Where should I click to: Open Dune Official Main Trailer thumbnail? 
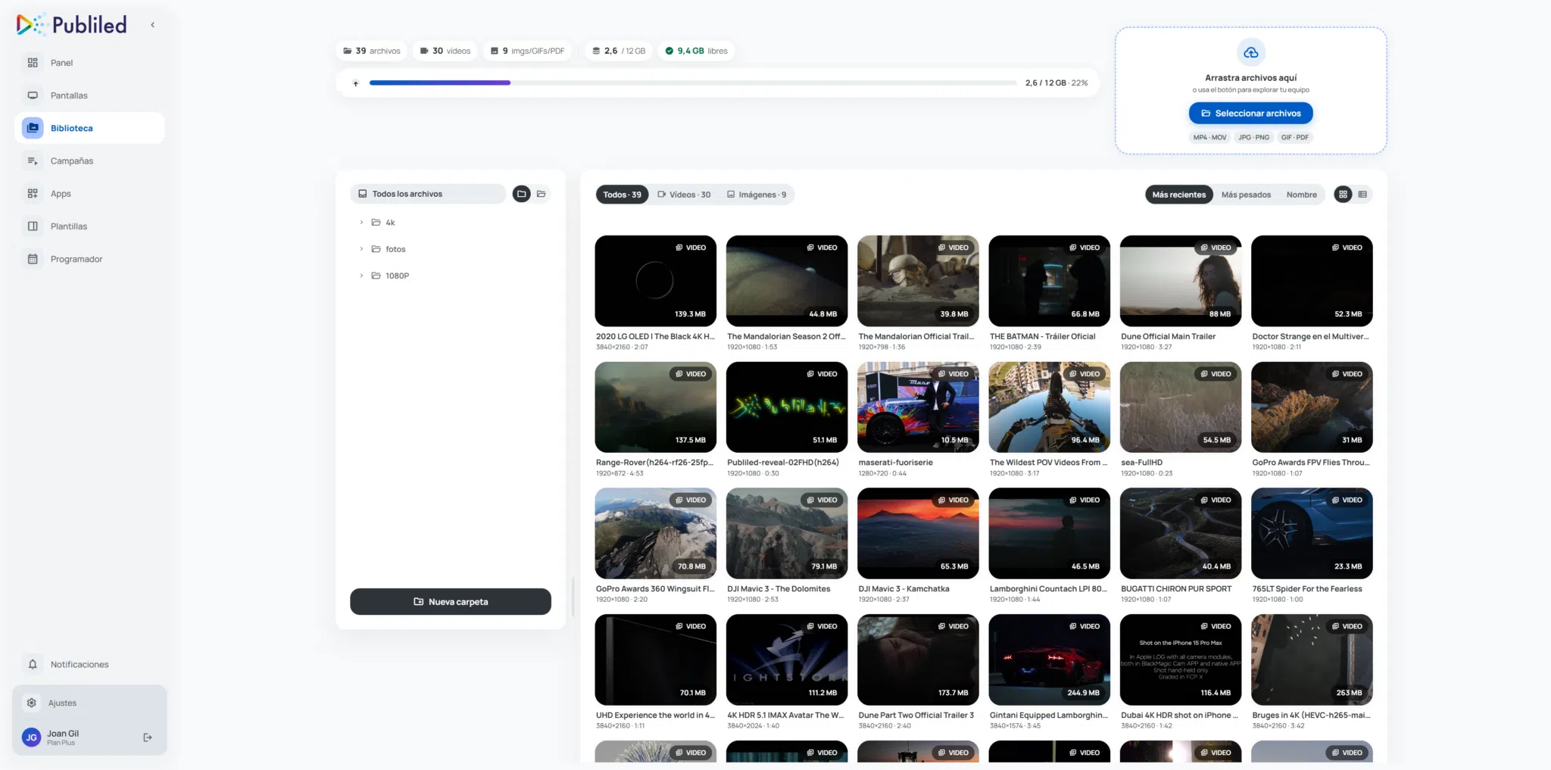pos(1181,281)
